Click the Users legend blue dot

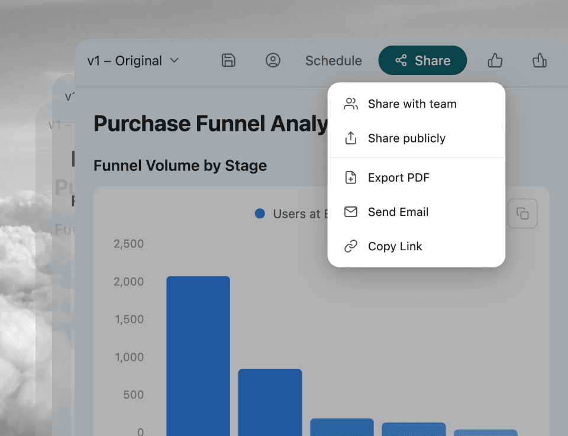tap(260, 214)
